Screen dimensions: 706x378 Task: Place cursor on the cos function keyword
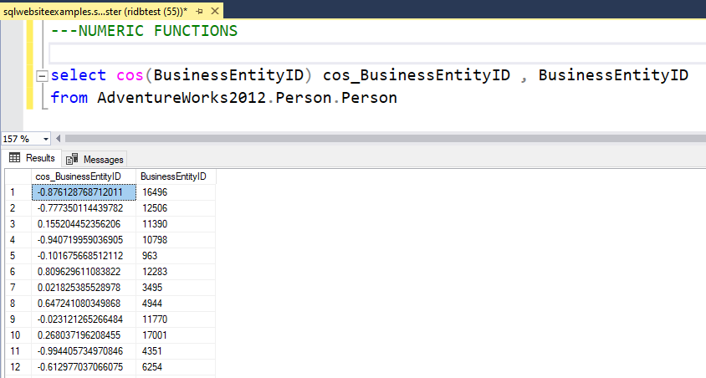pyautogui.click(x=130, y=75)
